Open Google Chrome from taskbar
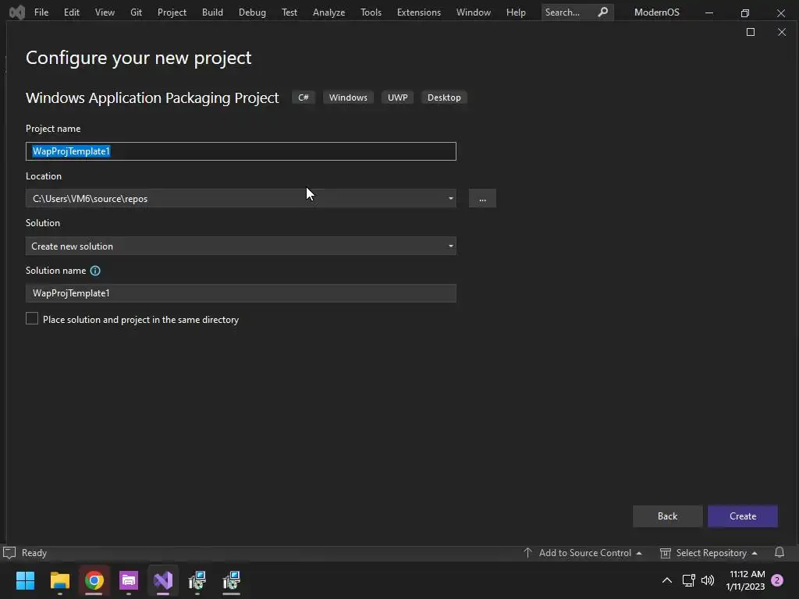This screenshot has height=599, width=799. click(x=94, y=580)
